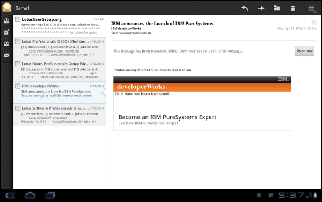
Task: Check the Lotus Software Professionals Group checkbox
Action: pyautogui.click(x=18, y=108)
